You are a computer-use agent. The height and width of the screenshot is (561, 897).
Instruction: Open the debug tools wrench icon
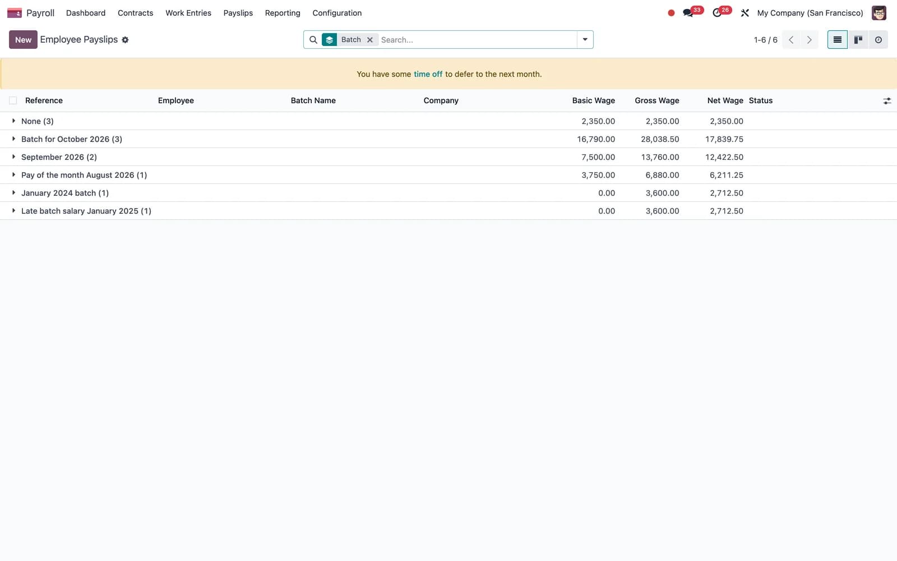click(745, 13)
